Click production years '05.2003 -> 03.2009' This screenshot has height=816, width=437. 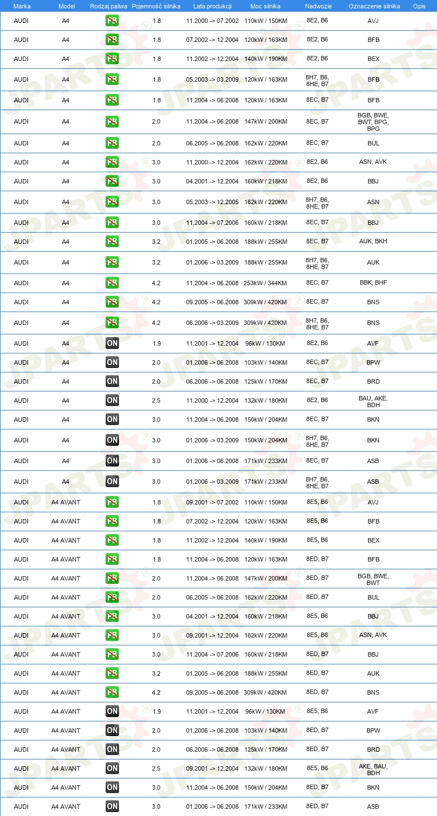pyautogui.click(x=212, y=79)
